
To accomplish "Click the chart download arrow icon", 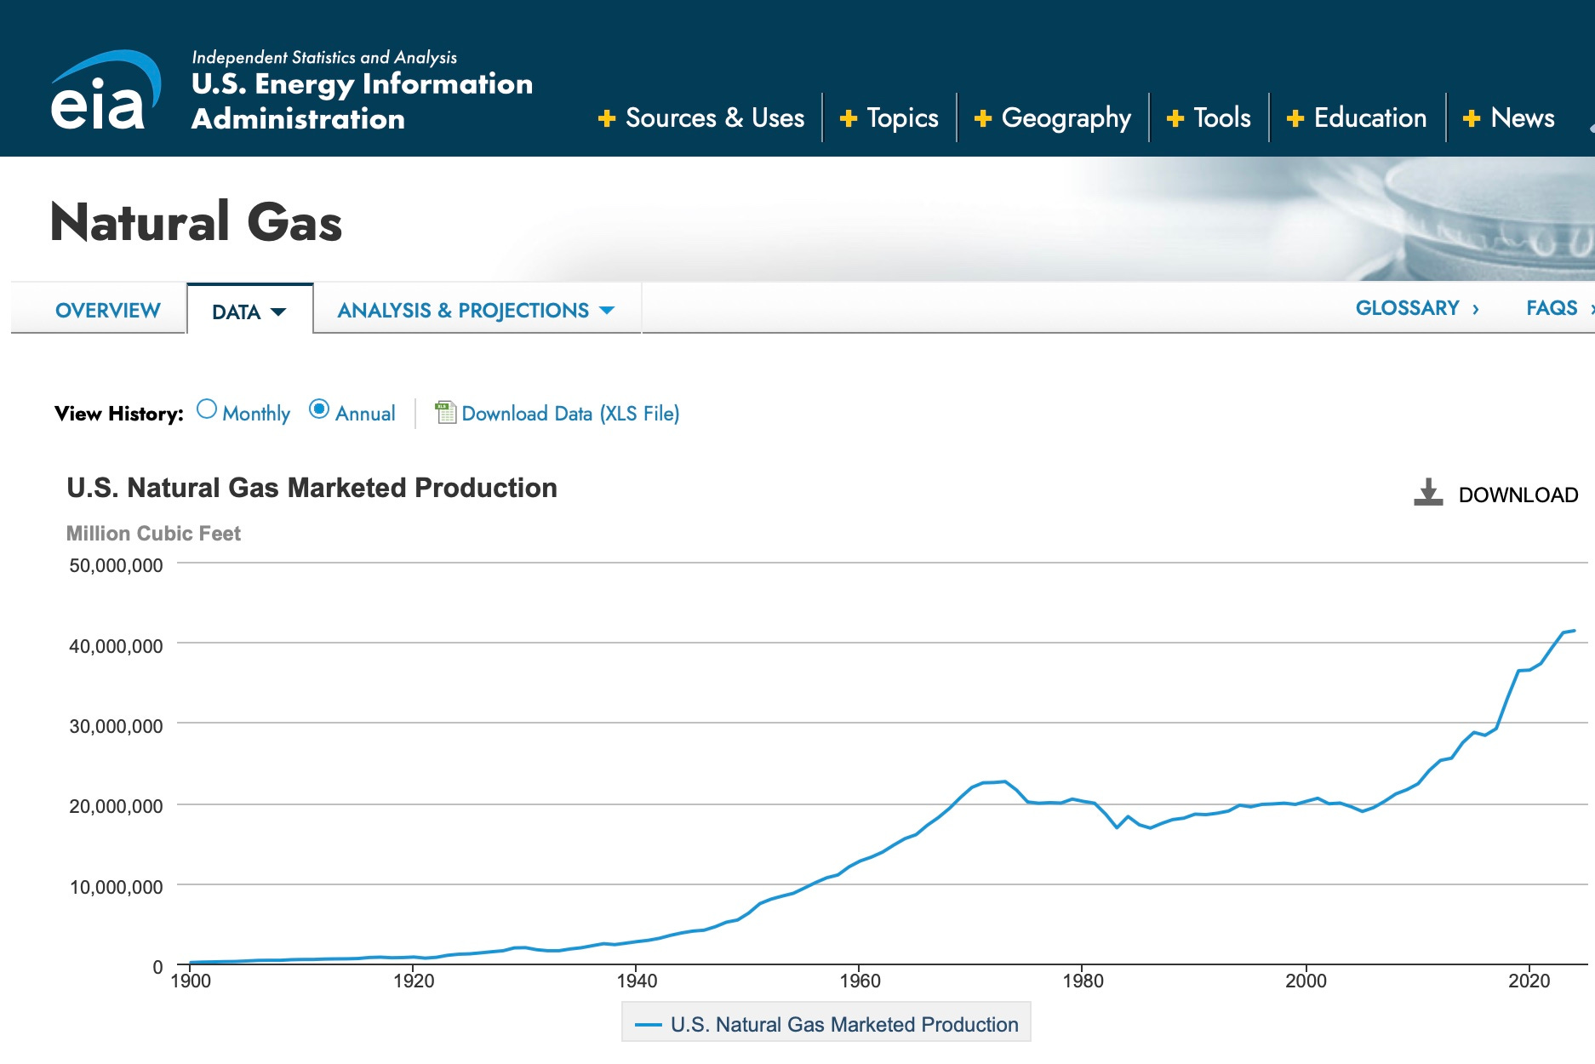I will [x=1427, y=492].
